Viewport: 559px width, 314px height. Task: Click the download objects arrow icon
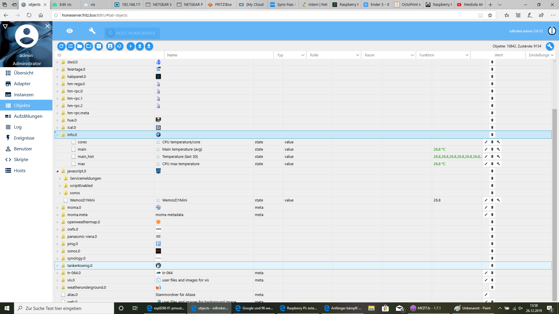pyautogui.click(x=149, y=46)
